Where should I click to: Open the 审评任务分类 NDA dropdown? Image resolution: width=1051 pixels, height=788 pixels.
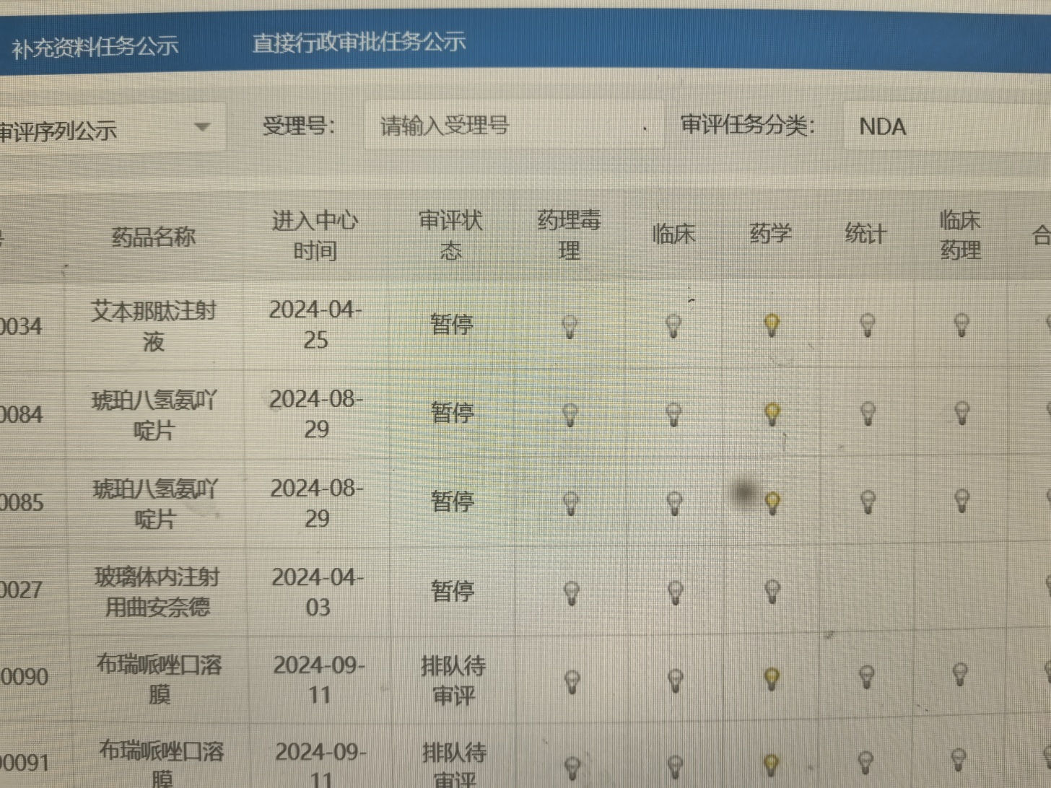[x=947, y=127]
